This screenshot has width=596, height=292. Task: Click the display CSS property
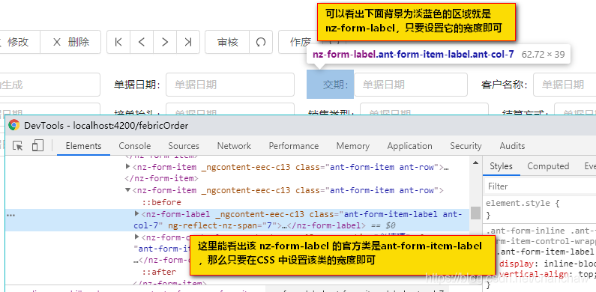(x=517, y=264)
